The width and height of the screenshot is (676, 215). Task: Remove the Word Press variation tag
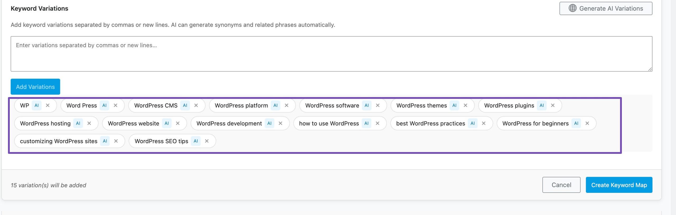pyautogui.click(x=115, y=105)
